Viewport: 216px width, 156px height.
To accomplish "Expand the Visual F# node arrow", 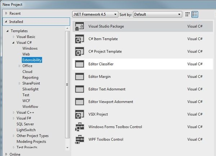I will [14, 118].
